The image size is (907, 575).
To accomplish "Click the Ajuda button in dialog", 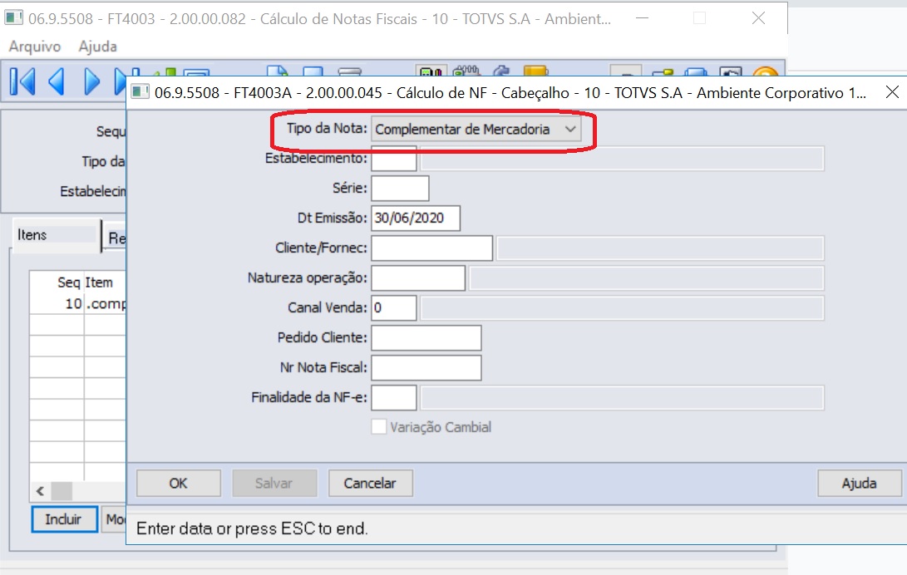I will (x=860, y=483).
